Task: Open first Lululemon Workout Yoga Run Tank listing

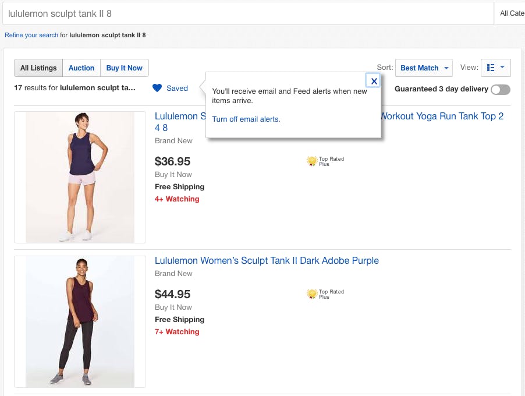Action: tap(441, 116)
